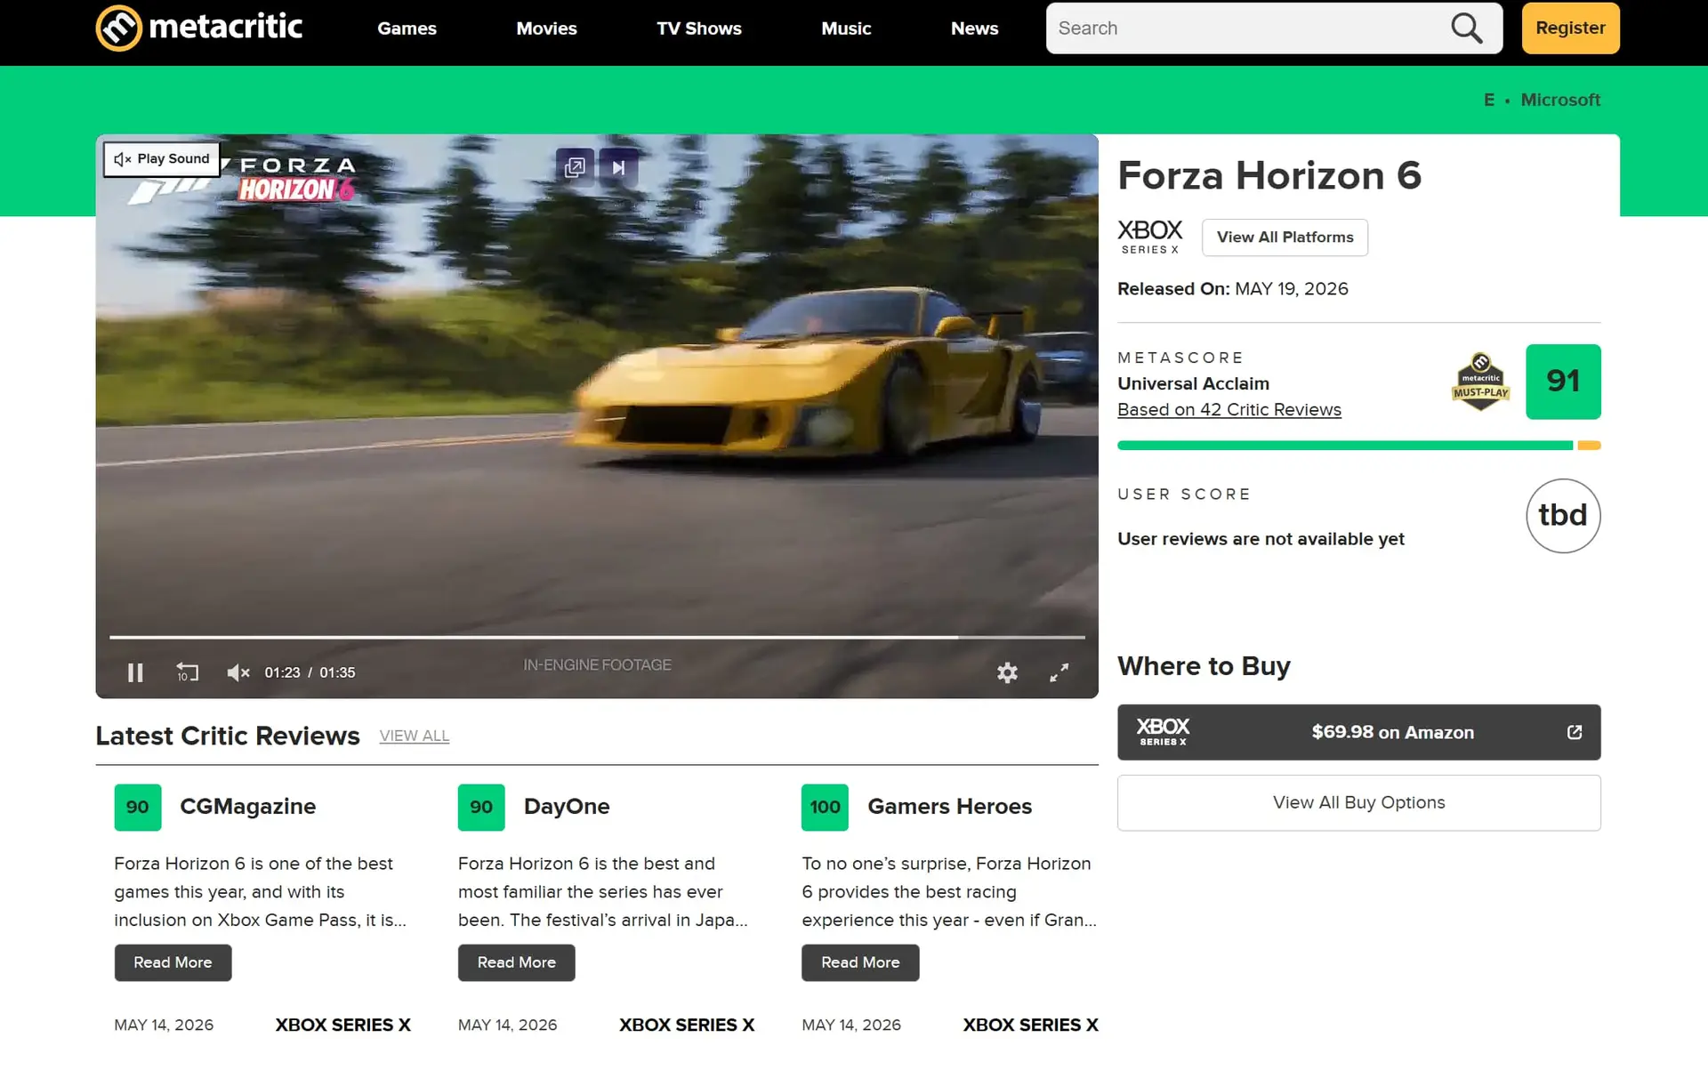Click View All Buy Options
This screenshot has width=1708, height=1086.
tap(1358, 803)
